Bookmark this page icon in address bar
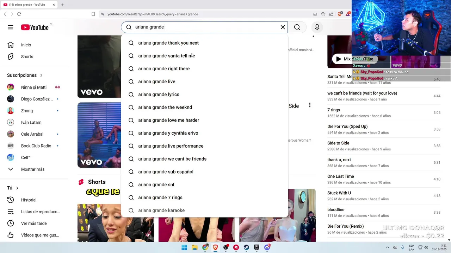 pos(93,14)
